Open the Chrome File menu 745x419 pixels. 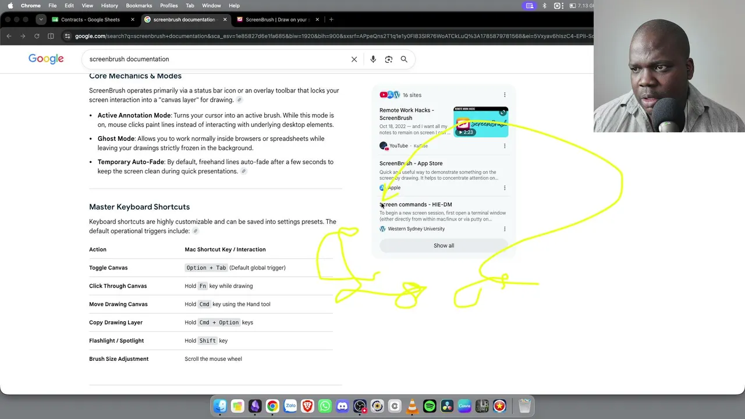[52, 6]
